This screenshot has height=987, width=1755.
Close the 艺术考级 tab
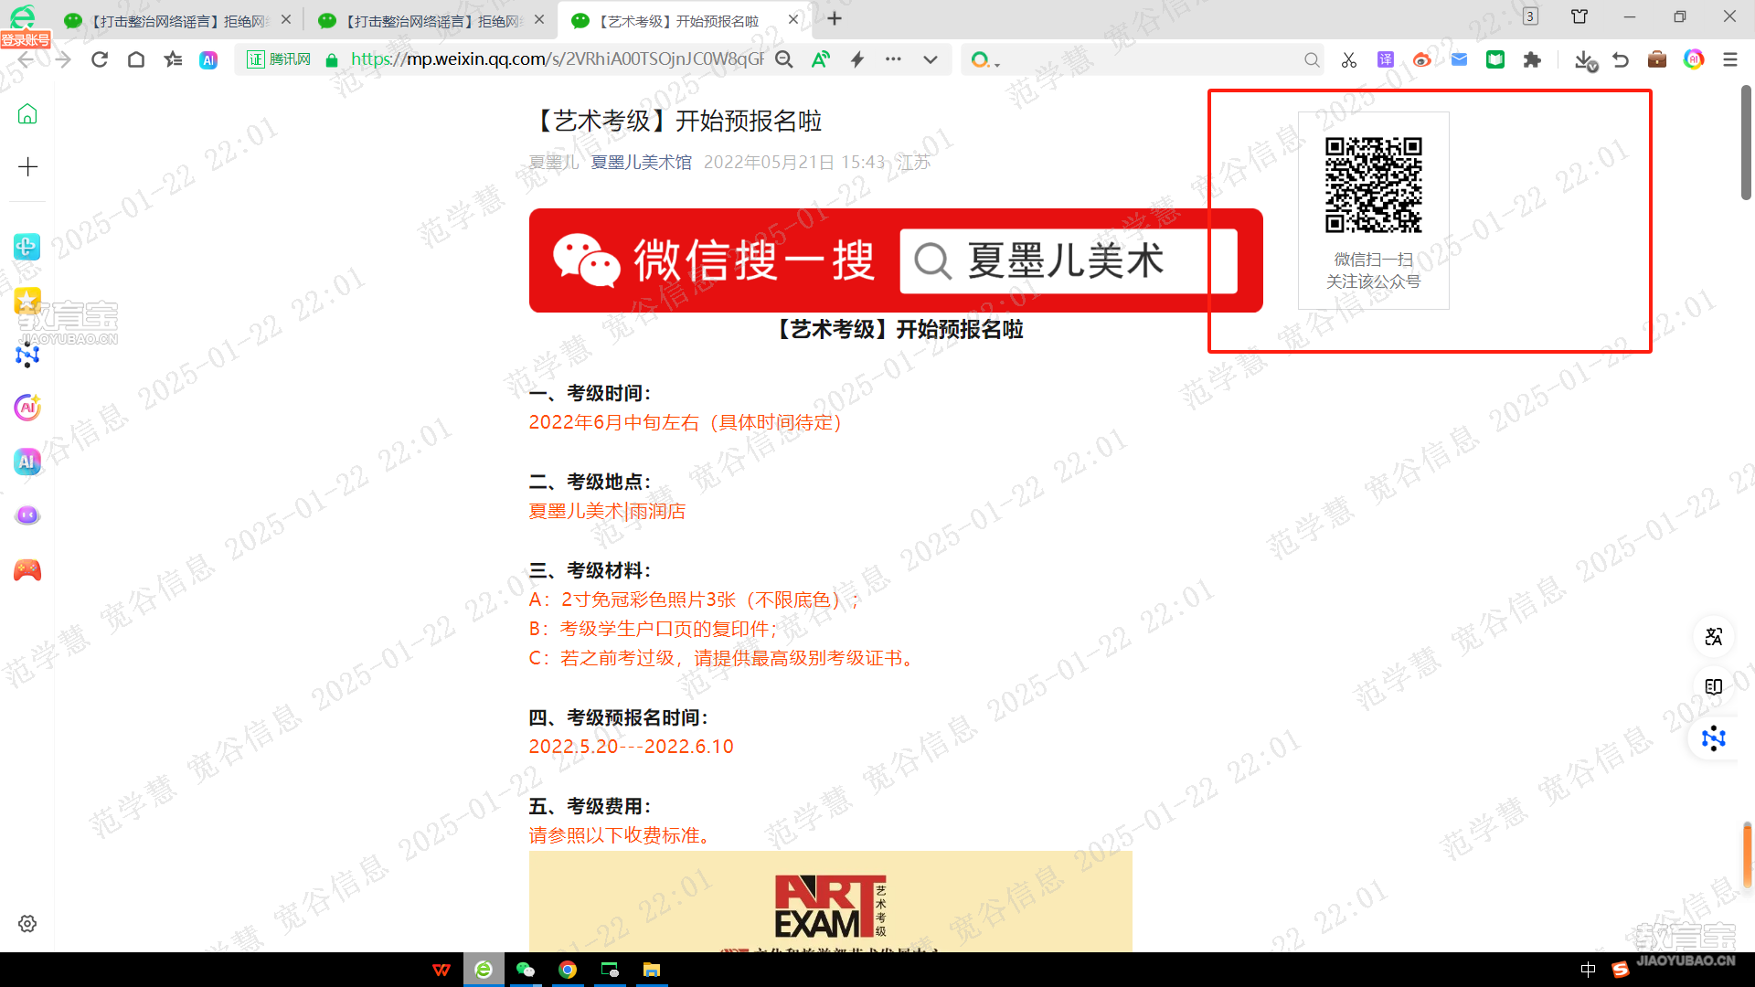tap(792, 19)
